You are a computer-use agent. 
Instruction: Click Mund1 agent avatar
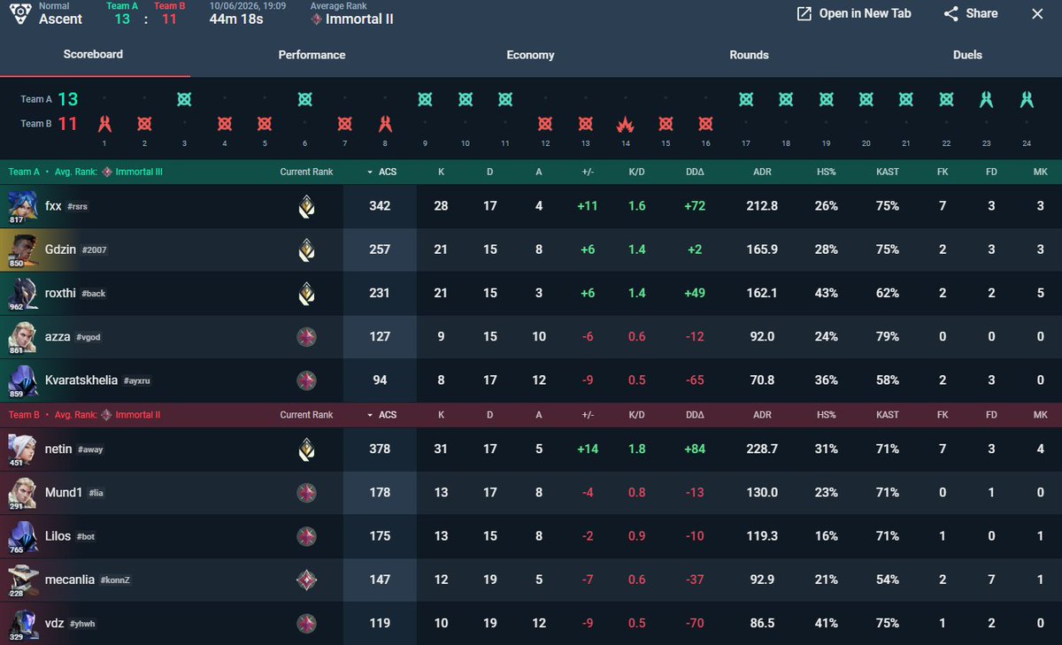pyautogui.click(x=22, y=493)
